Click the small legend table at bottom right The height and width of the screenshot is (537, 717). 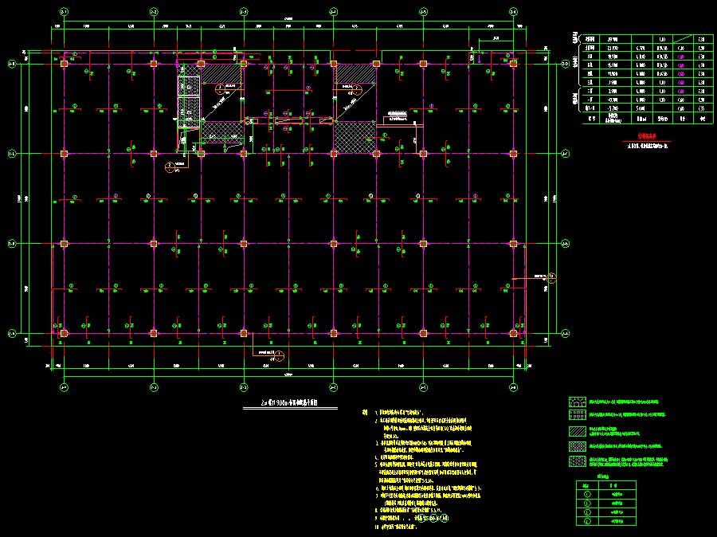(x=605, y=505)
